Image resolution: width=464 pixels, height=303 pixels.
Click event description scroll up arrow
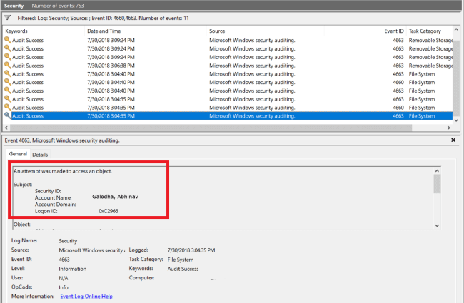tap(437, 170)
